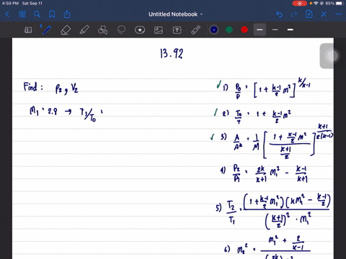Screen dimensions: 346x259
Task: Select the Highlighter tool
Action: (x=84, y=30)
